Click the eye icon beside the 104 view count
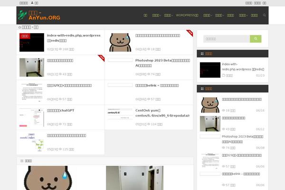Viewport: 285px width, 190px height. pos(149,124)
